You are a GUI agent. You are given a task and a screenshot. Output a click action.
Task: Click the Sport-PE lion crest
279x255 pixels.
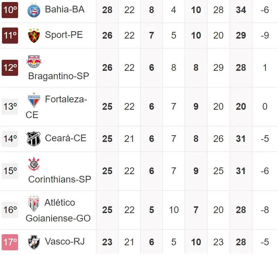pyautogui.click(x=34, y=36)
